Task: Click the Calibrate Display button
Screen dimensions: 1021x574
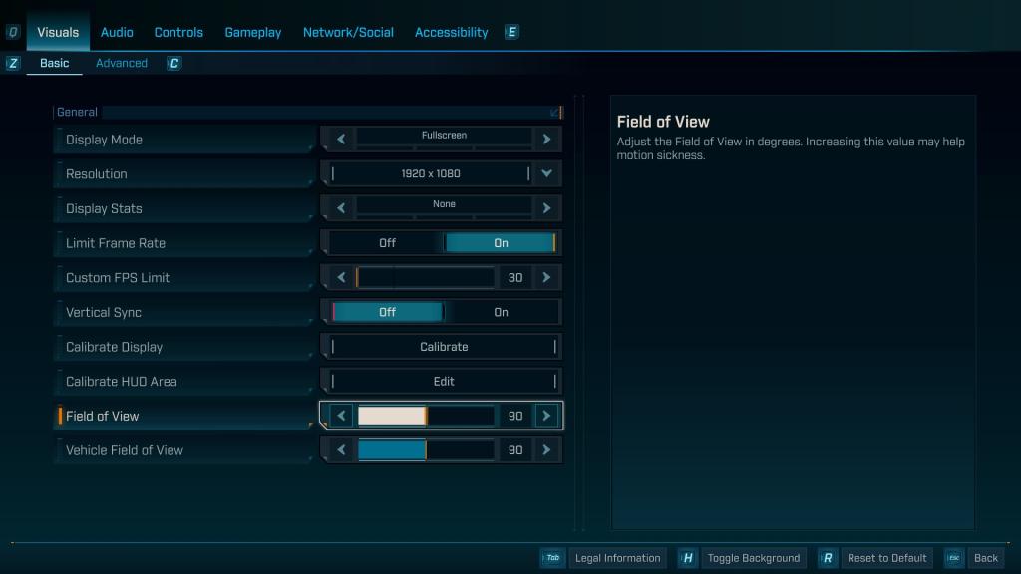Action: pyautogui.click(x=442, y=346)
